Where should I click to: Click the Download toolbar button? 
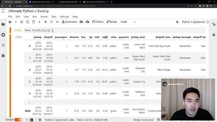pyautogui.click(x=69, y=22)
